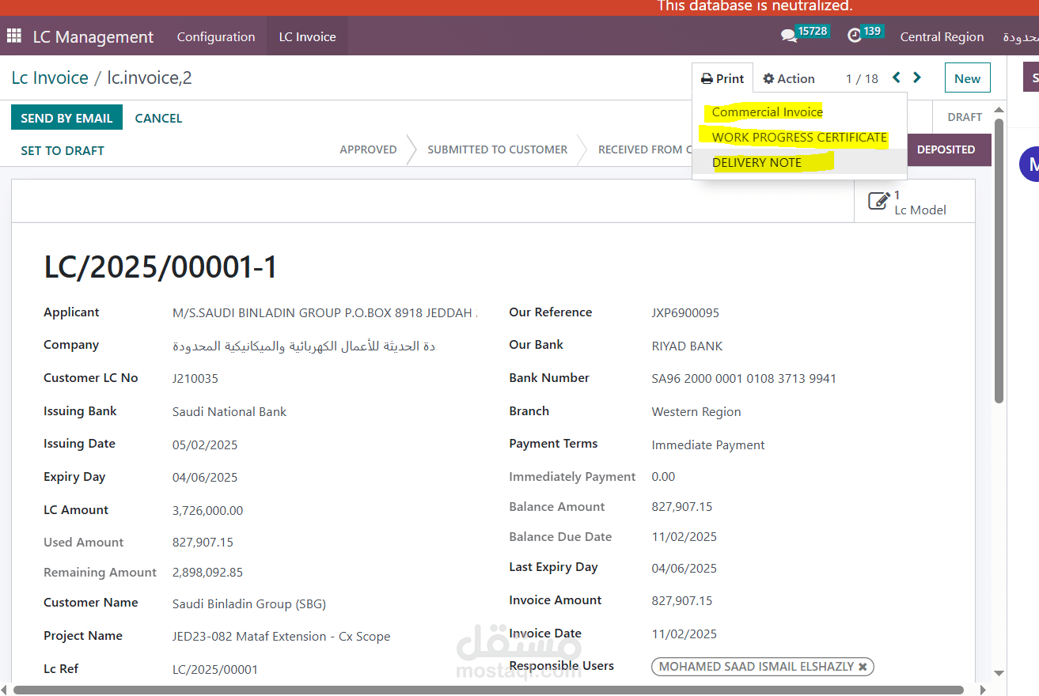Open the LC Invoice menu
1039x696 pixels.
coord(307,36)
